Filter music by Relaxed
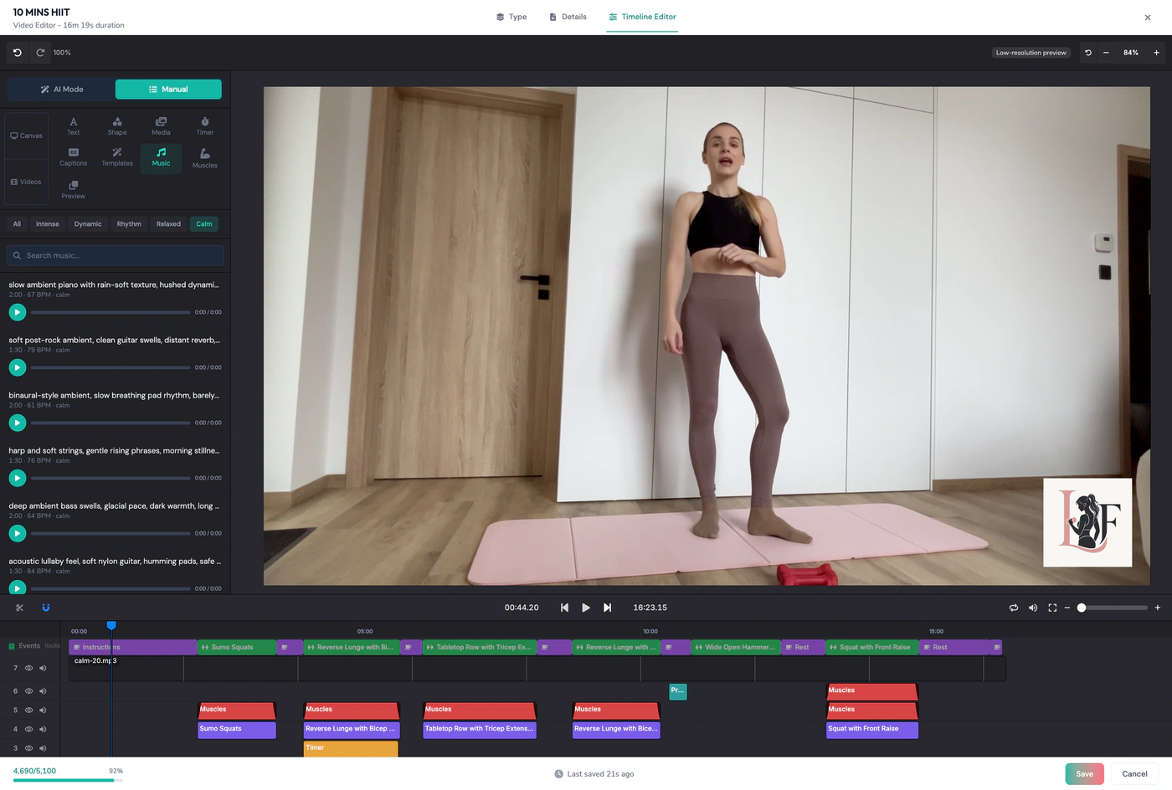The height and width of the screenshot is (790, 1172). [168, 224]
